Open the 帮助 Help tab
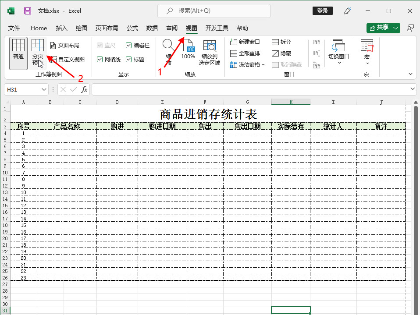This screenshot has height=315, width=420. click(242, 28)
